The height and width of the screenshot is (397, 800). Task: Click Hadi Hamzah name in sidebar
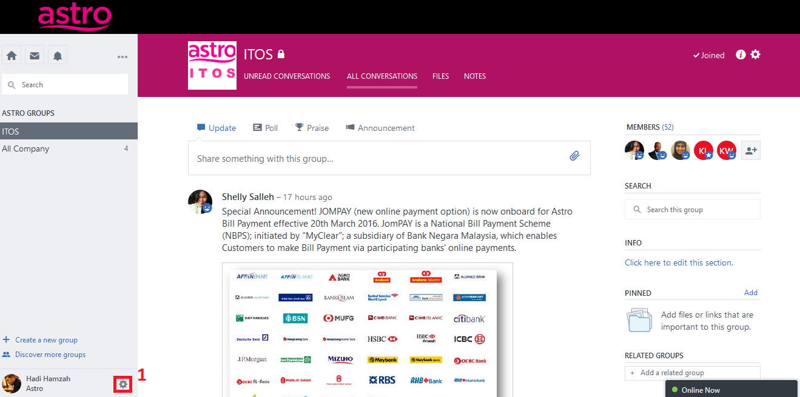[48, 379]
